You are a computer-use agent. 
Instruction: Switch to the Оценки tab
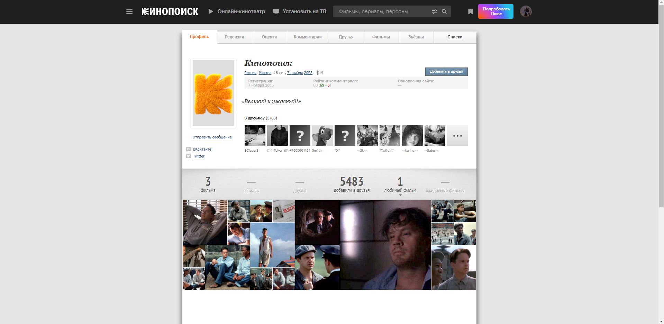coord(269,37)
